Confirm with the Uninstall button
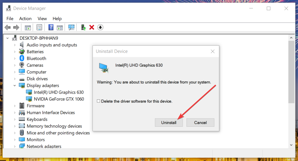Screen dimensions: 298x161 (169, 123)
